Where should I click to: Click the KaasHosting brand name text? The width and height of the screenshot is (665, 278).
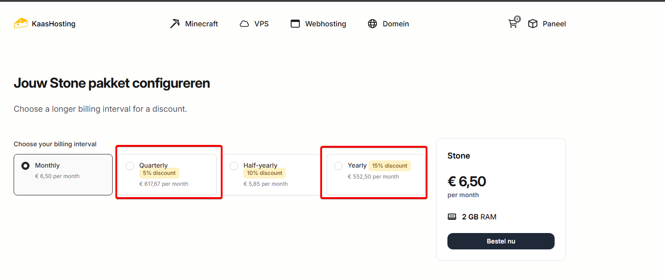54,24
